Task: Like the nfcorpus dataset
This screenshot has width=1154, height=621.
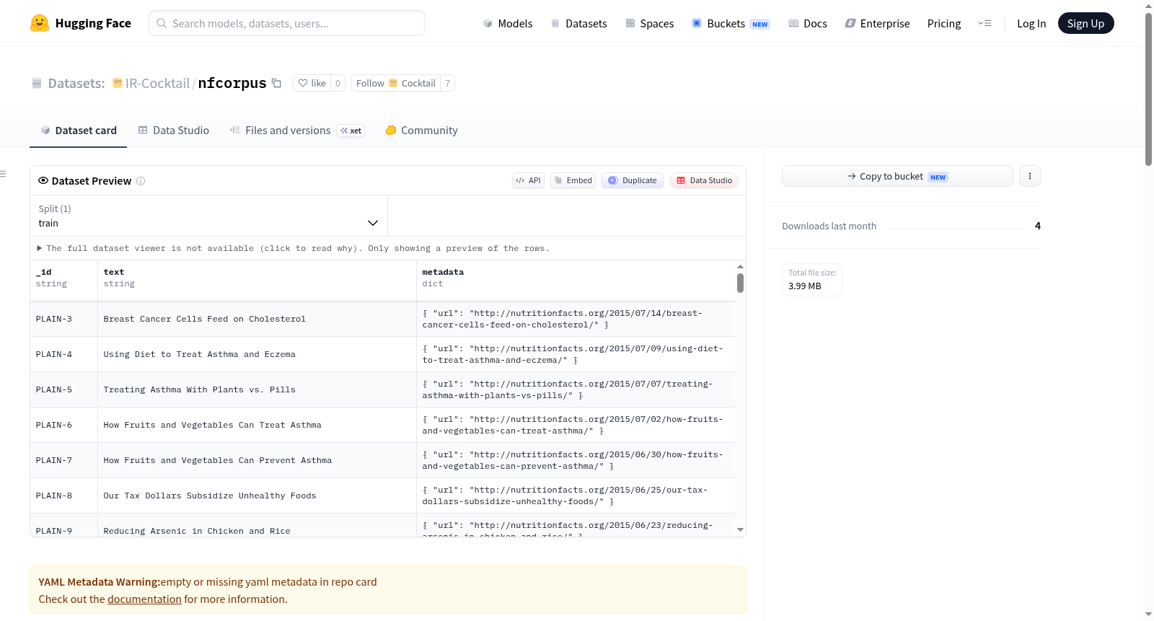Action: (x=312, y=83)
